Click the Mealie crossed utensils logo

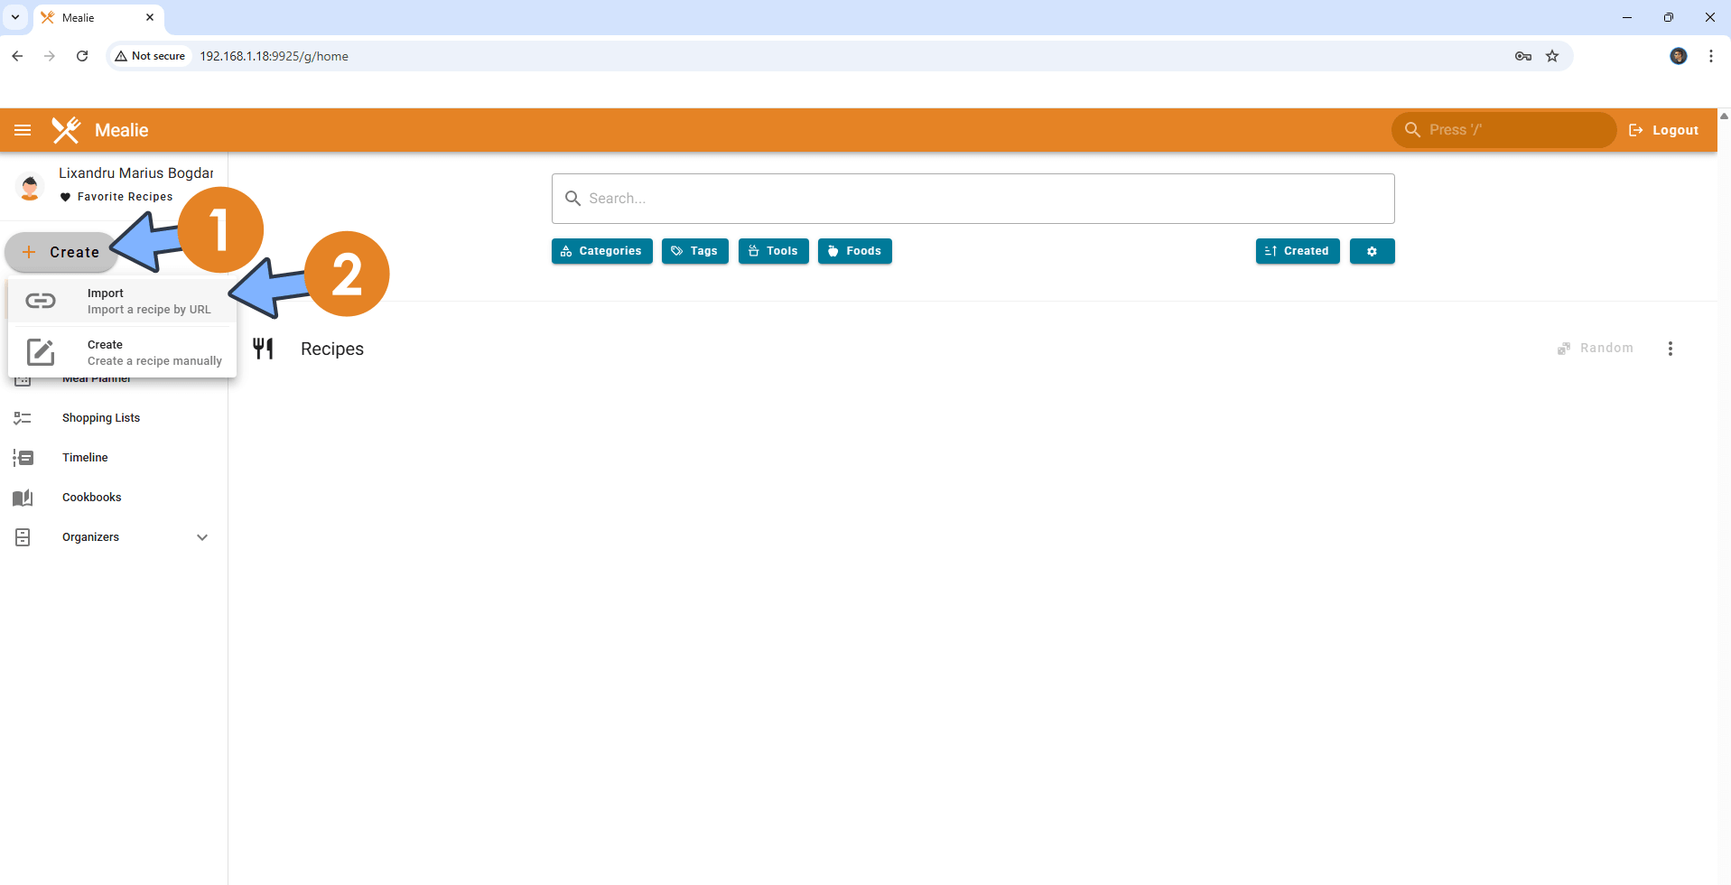[x=66, y=130]
